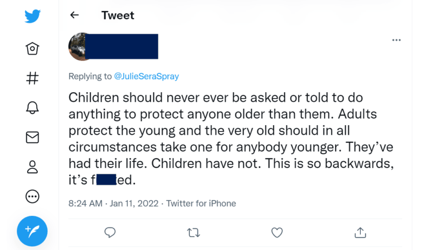426x250 pixels.
Task: Click the tweet author's avatar picture
Action: click(x=79, y=47)
